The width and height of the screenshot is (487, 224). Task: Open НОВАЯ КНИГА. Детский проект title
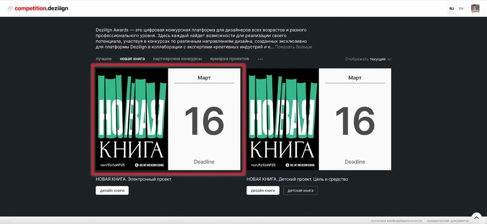[297, 179]
